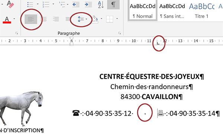Click the fax symbol in the document
The width and height of the screenshot is (223, 135).
(x=161, y=113)
